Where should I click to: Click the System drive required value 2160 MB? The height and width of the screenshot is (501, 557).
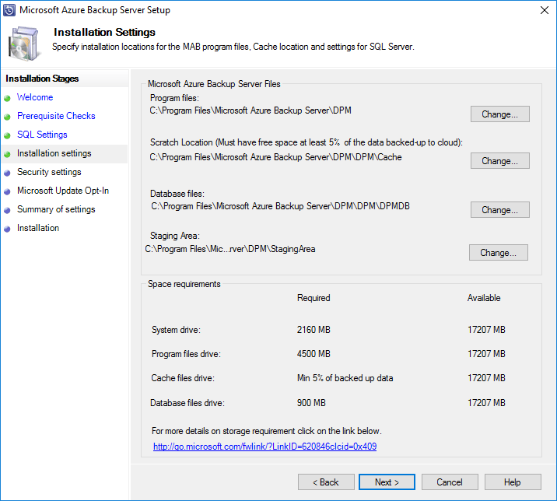(x=314, y=330)
